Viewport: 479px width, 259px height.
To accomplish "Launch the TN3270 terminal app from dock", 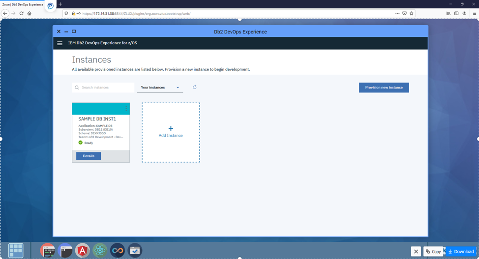I will click(x=48, y=251).
